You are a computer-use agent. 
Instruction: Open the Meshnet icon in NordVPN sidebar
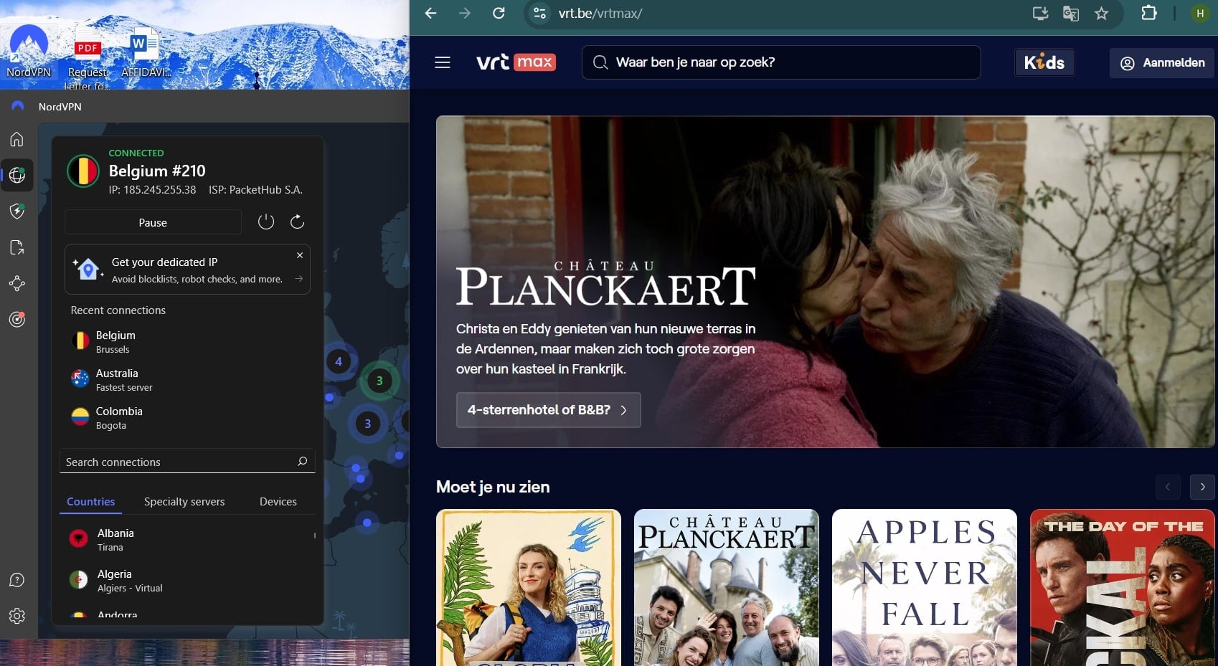coord(16,284)
